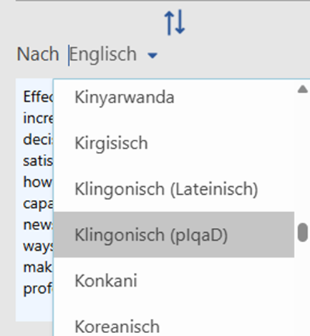The height and width of the screenshot is (336, 310).
Task: Click the list scrollbar up arrow
Action: [303, 90]
